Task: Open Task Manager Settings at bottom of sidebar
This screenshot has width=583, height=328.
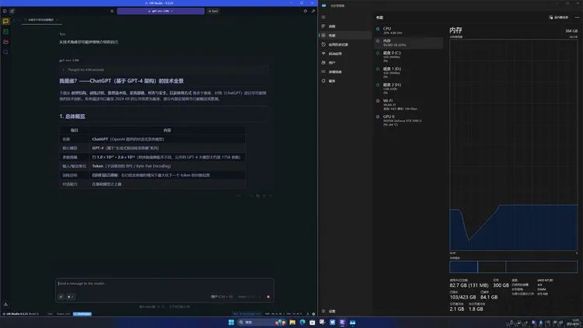Action: [x=345, y=311]
